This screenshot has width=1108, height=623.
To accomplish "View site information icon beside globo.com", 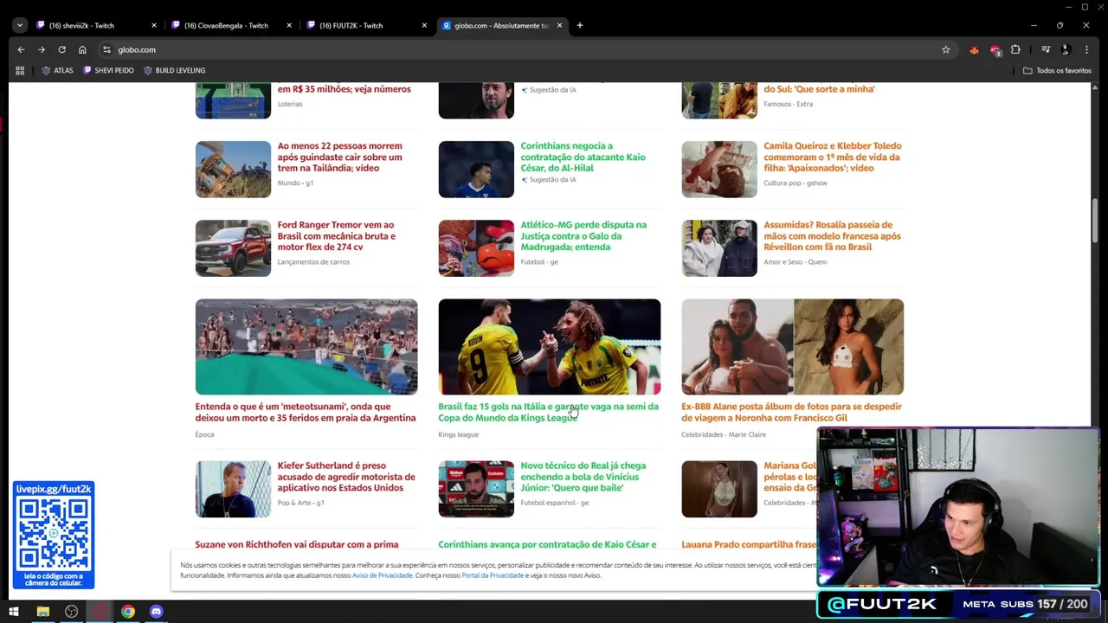I will tap(106, 49).
